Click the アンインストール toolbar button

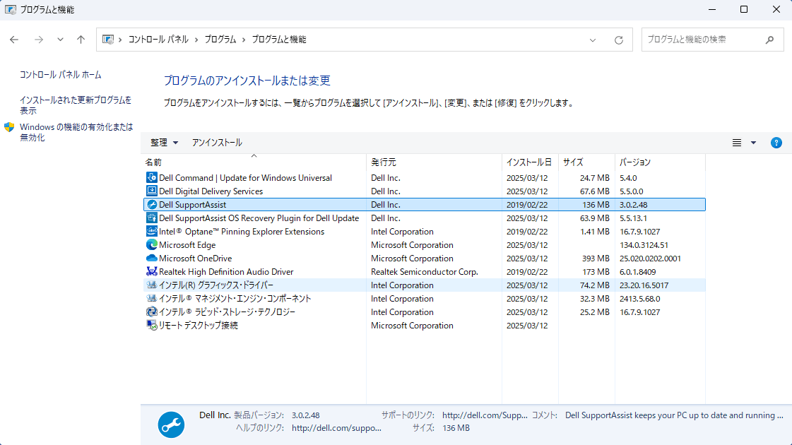pyautogui.click(x=217, y=143)
